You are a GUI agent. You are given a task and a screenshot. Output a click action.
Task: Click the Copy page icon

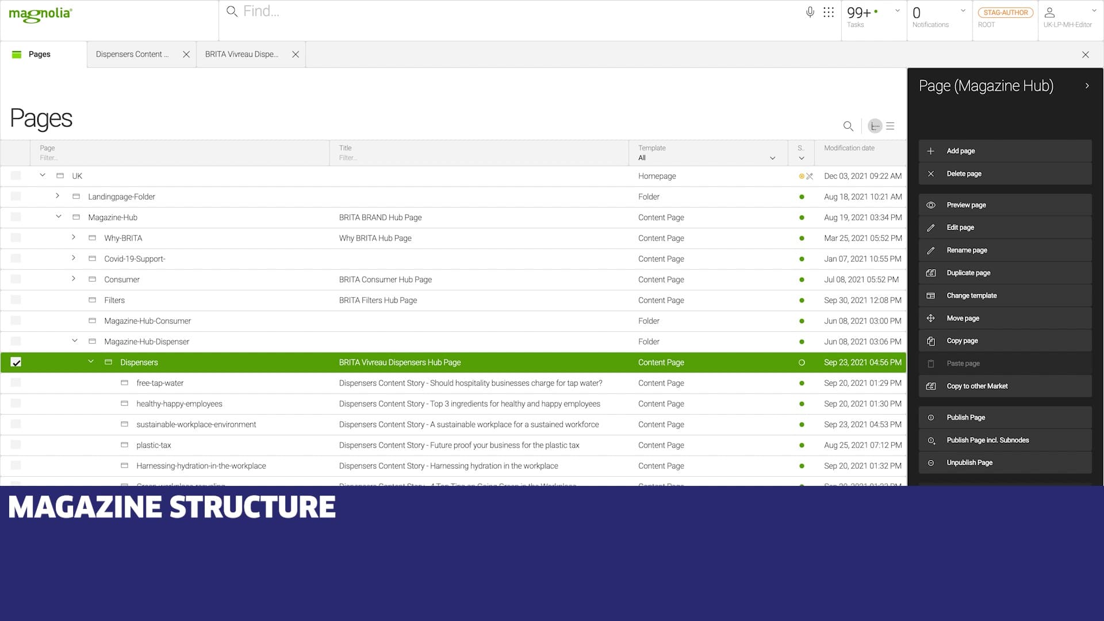(931, 341)
